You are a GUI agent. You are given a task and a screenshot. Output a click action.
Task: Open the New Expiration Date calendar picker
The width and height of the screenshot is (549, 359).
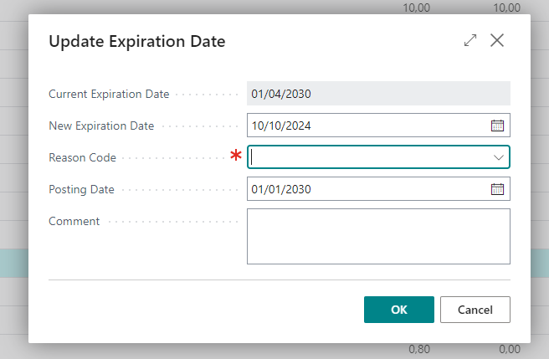(x=497, y=126)
